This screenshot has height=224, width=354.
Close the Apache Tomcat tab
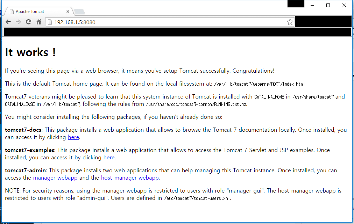(68, 12)
